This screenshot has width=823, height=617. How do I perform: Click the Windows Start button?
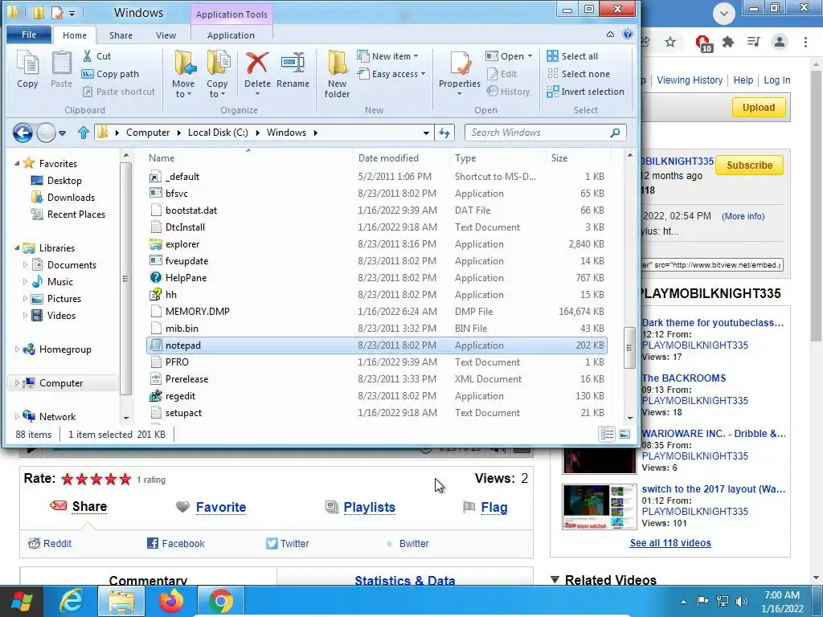pos(22,601)
